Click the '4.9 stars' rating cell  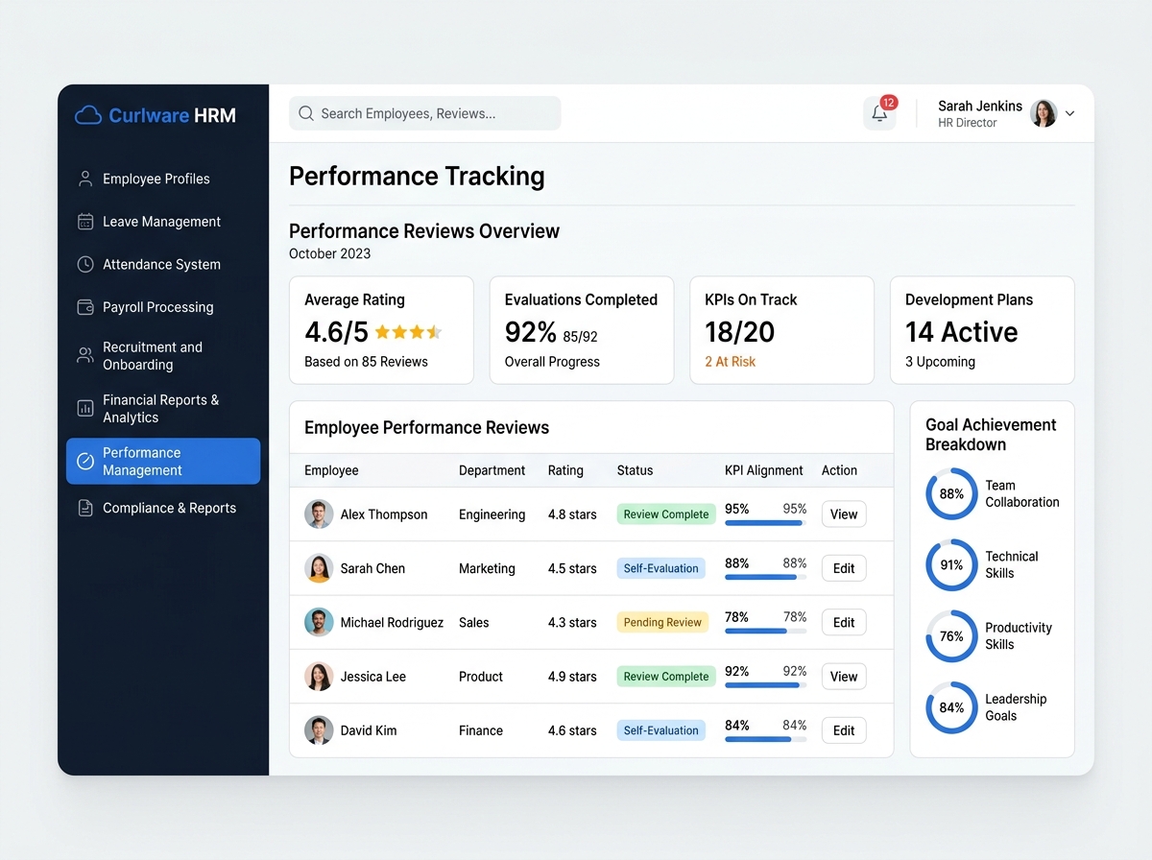click(x=572, y=677)
